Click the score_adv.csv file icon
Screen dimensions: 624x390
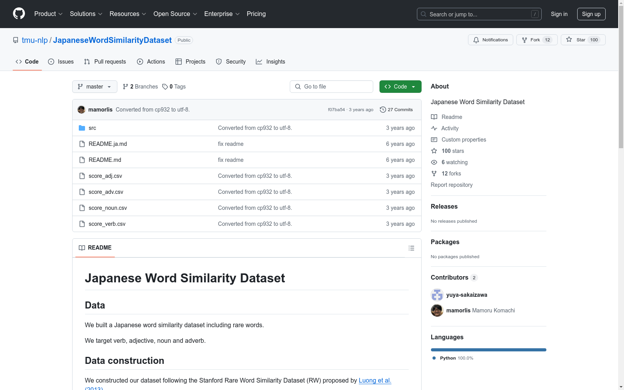[82, 192]
